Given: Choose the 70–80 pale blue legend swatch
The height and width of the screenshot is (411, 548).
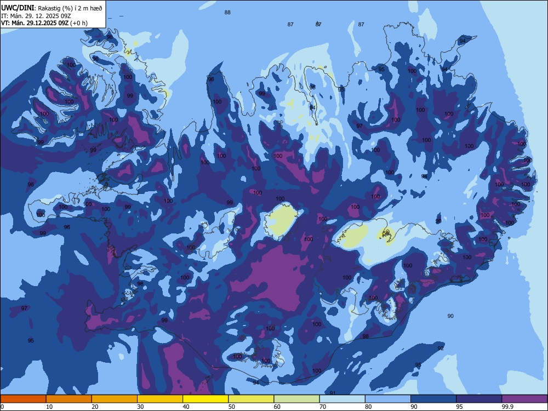Looking at the screenshot, I should 342,399.
